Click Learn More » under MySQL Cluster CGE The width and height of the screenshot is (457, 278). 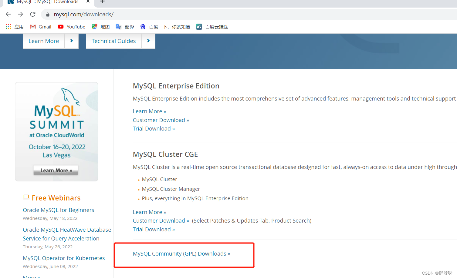pos(150,212)
